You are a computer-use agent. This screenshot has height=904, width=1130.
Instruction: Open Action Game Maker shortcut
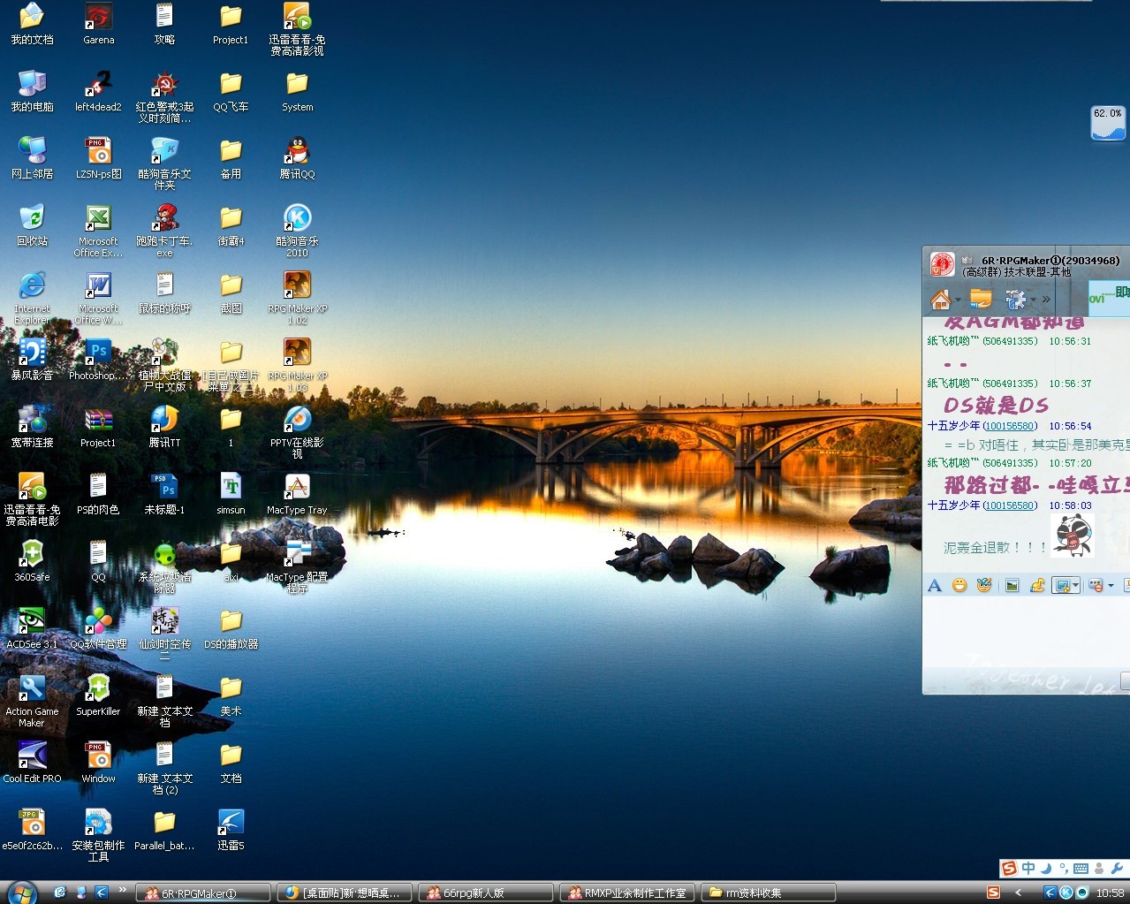[32, 701]
